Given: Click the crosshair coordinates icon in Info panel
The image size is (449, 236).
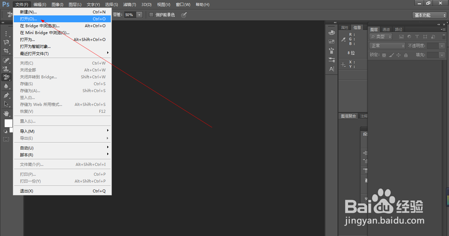Looking at the screenshot, I should pyautogui.click(x=343, y=65).
